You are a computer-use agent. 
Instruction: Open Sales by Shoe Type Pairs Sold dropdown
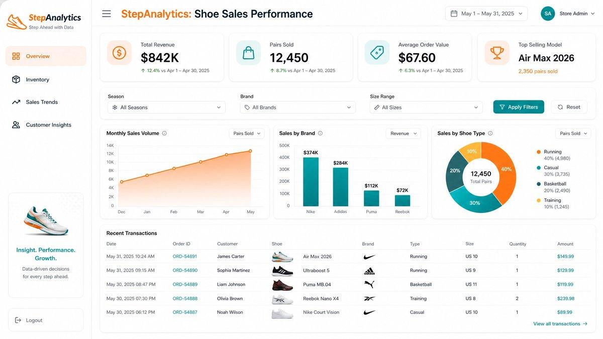(x=573, y=134)
